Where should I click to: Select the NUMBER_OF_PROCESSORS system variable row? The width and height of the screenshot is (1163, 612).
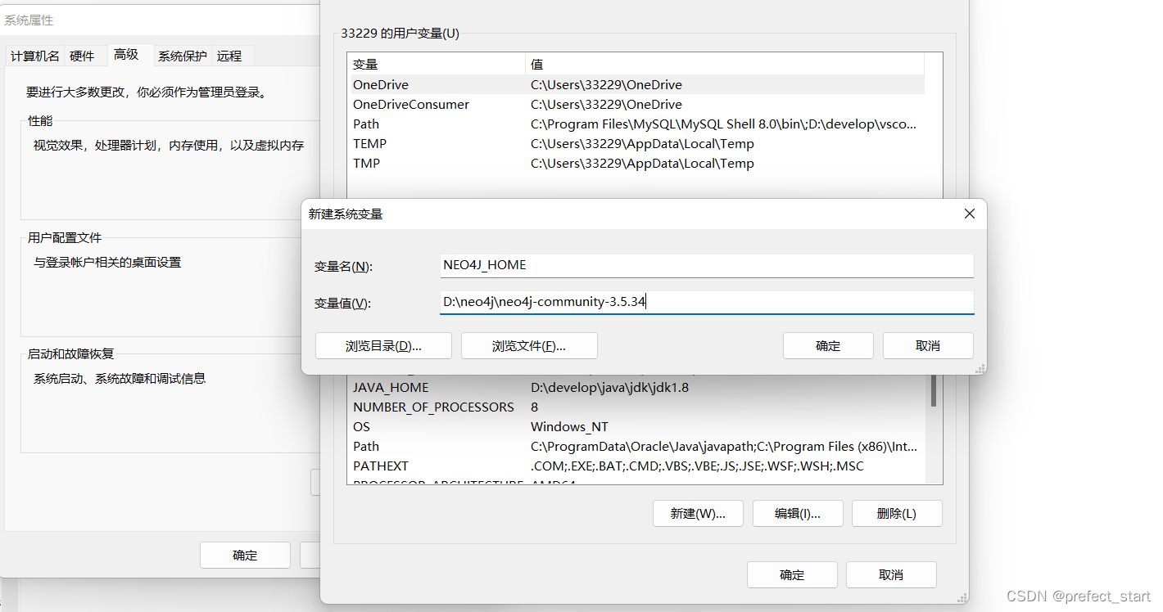[636, 407]
